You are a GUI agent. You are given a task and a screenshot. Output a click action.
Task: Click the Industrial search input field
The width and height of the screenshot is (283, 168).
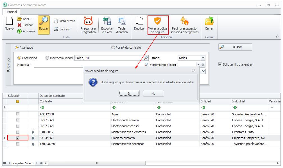(89, 65)
